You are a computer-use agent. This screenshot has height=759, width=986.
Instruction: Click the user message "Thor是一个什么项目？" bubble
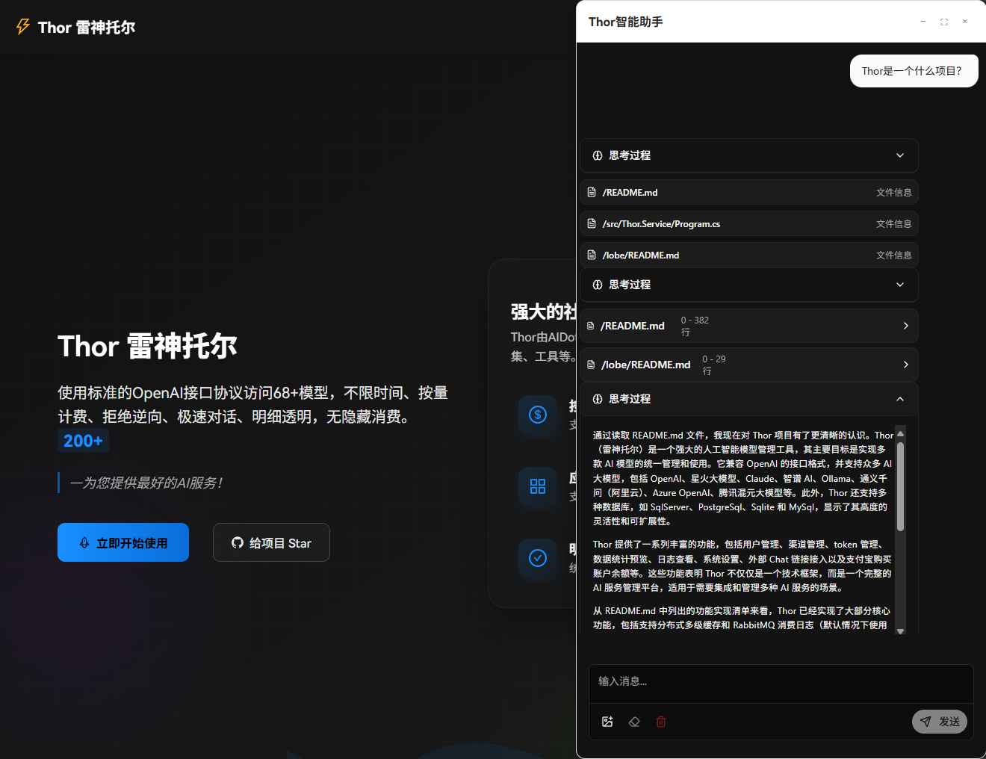914,71
